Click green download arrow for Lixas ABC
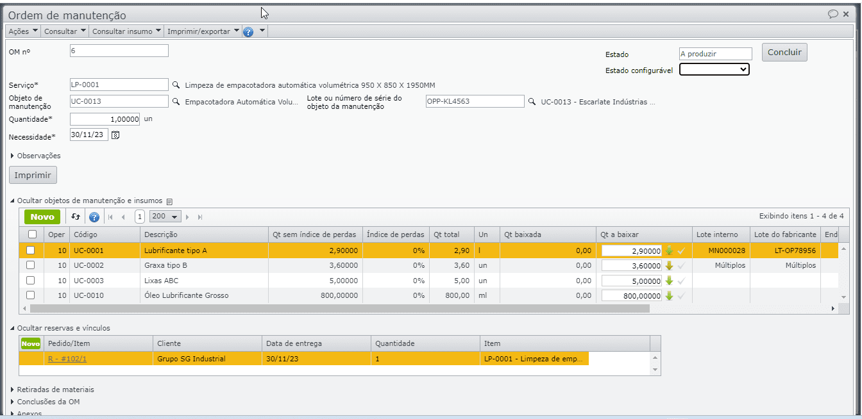 pos(670,281)
